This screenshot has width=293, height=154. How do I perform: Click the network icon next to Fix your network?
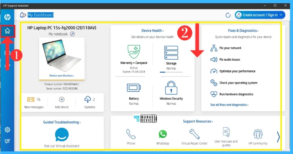[214, 48]
